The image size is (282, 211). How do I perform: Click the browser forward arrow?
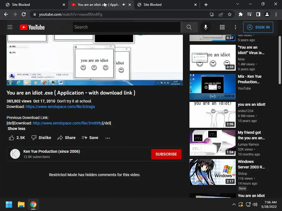click(15, 14)
